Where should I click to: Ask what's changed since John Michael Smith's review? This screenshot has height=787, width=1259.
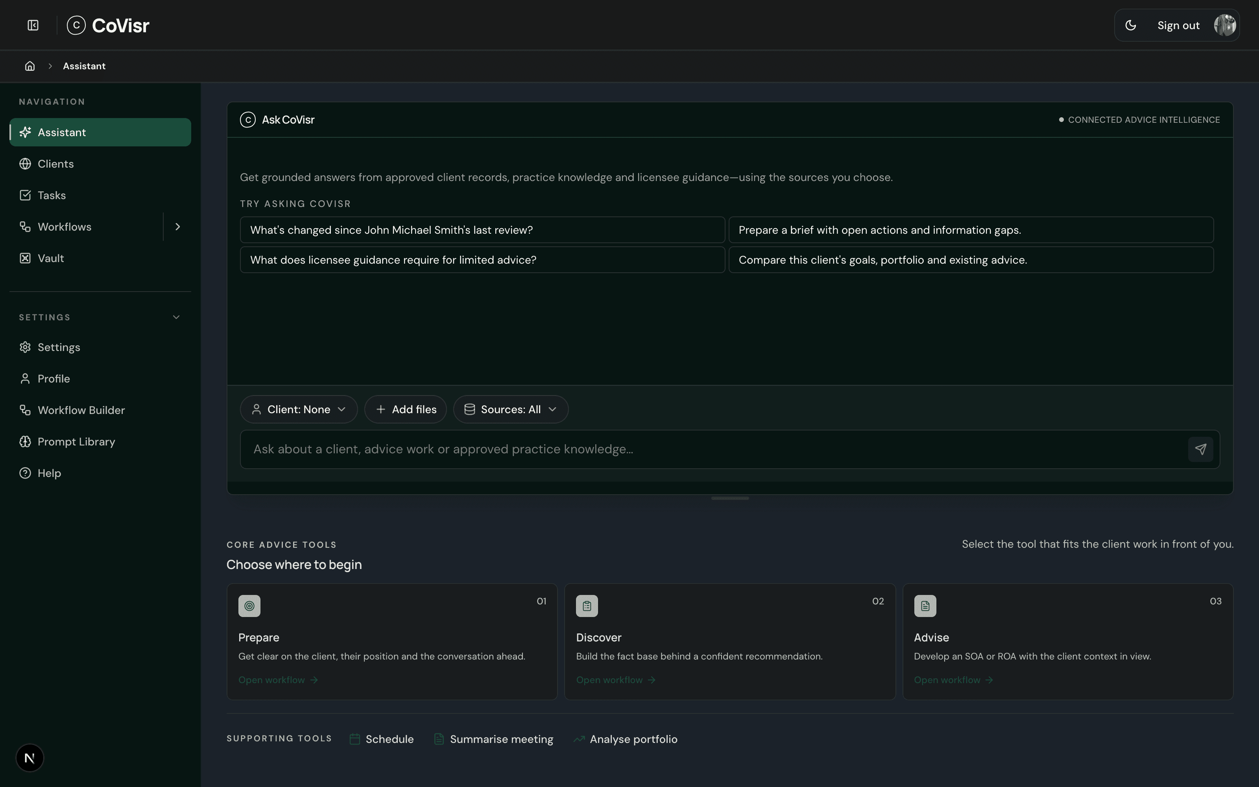[482, 230]
